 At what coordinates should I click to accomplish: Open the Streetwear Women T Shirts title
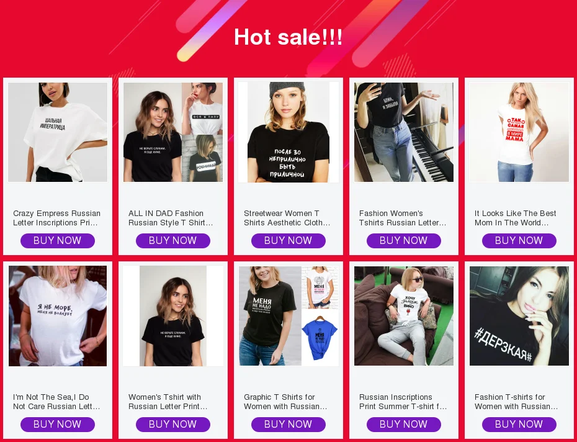pyautogui.click(x=287, y=218)
